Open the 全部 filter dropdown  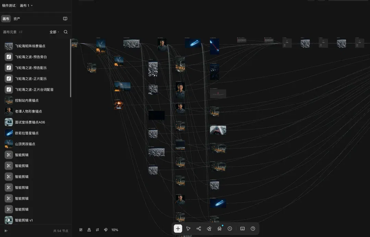pos(54,32)
